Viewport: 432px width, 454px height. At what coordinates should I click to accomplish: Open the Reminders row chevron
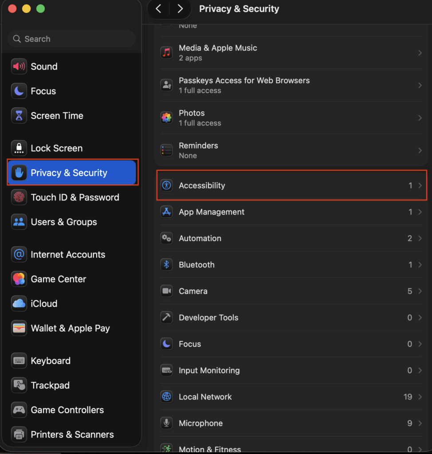[420, 150]
